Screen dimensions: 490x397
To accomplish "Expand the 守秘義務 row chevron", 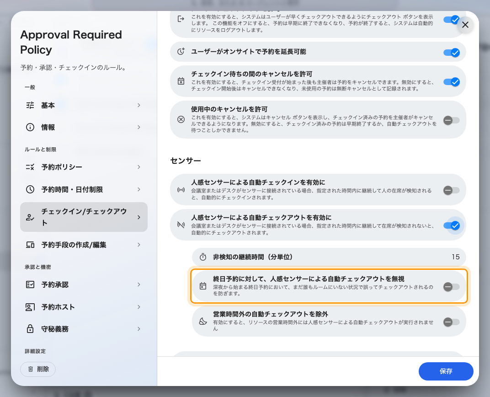I will 139,329.
